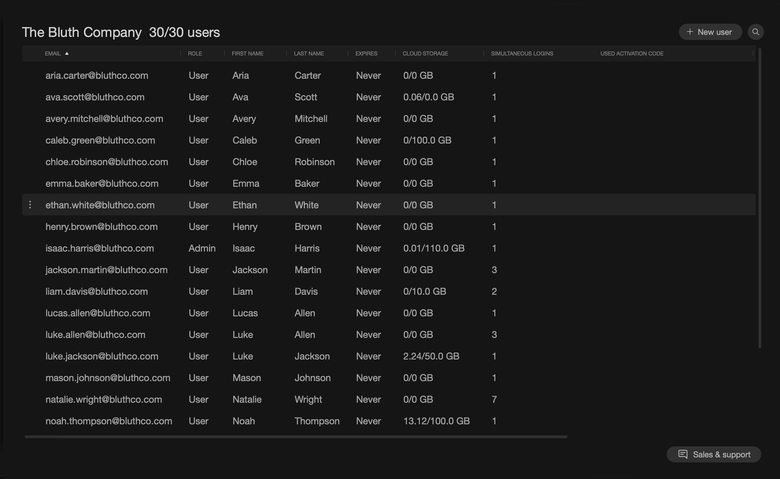Click the 0/100.0 GB storage for Caleb
The height and width of the screenshot is (479, 780).
pos(427,140)
